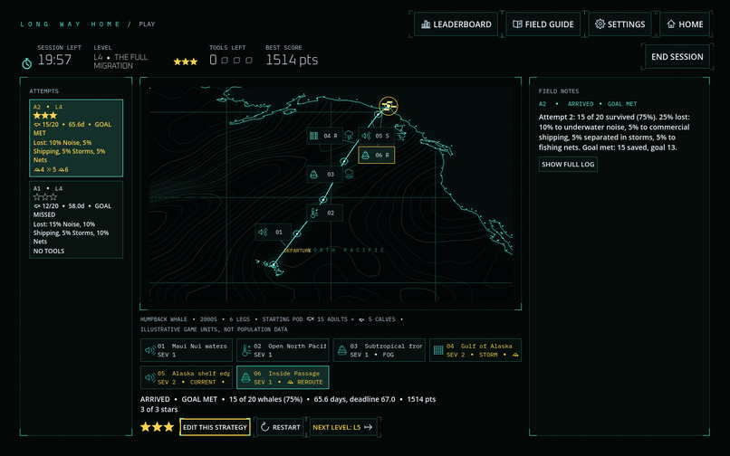
Task: Click the route waypoint just below arrival
Action: click(x=378, y=114)
